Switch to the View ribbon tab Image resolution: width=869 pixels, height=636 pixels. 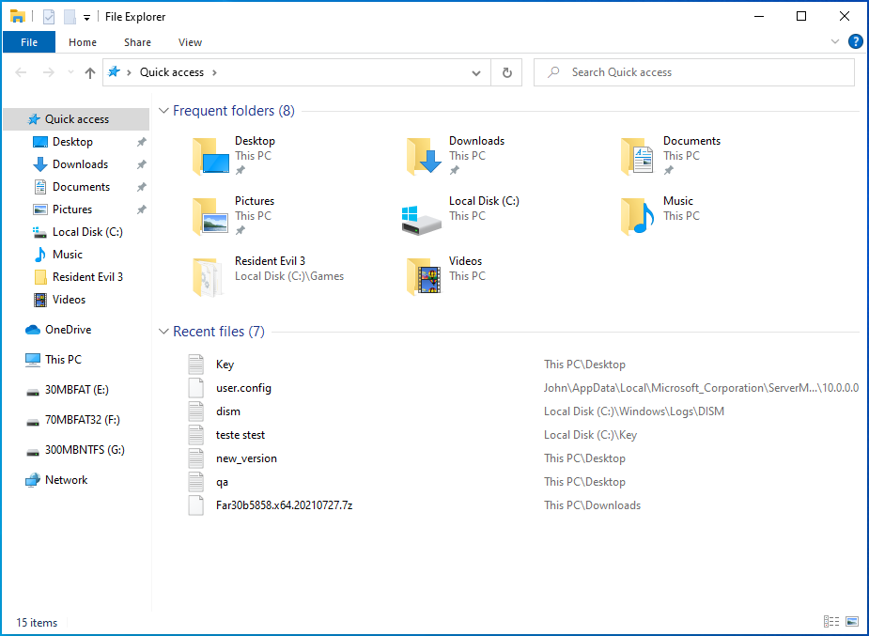[x=190, y=42]
